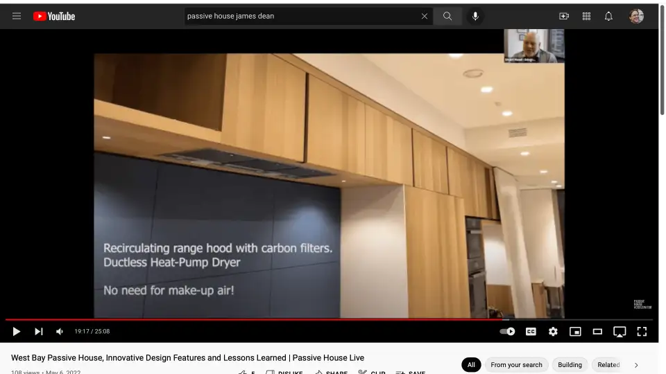This screenshot has width=666, height=374.
Task: Open the YouTube apps grid
Action: 586,16
